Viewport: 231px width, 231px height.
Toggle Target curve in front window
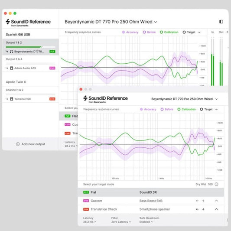pos(206,109)
